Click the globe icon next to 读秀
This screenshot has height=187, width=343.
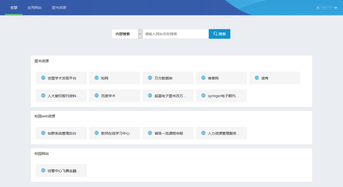[257, 78]
